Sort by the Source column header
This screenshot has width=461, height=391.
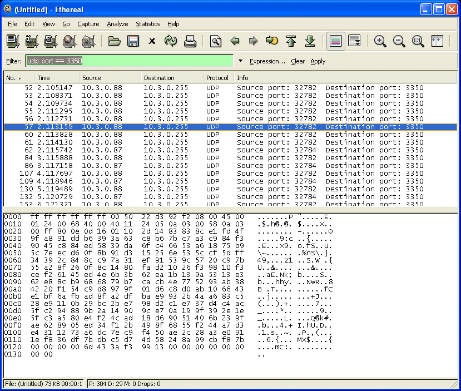click(110, 78)
